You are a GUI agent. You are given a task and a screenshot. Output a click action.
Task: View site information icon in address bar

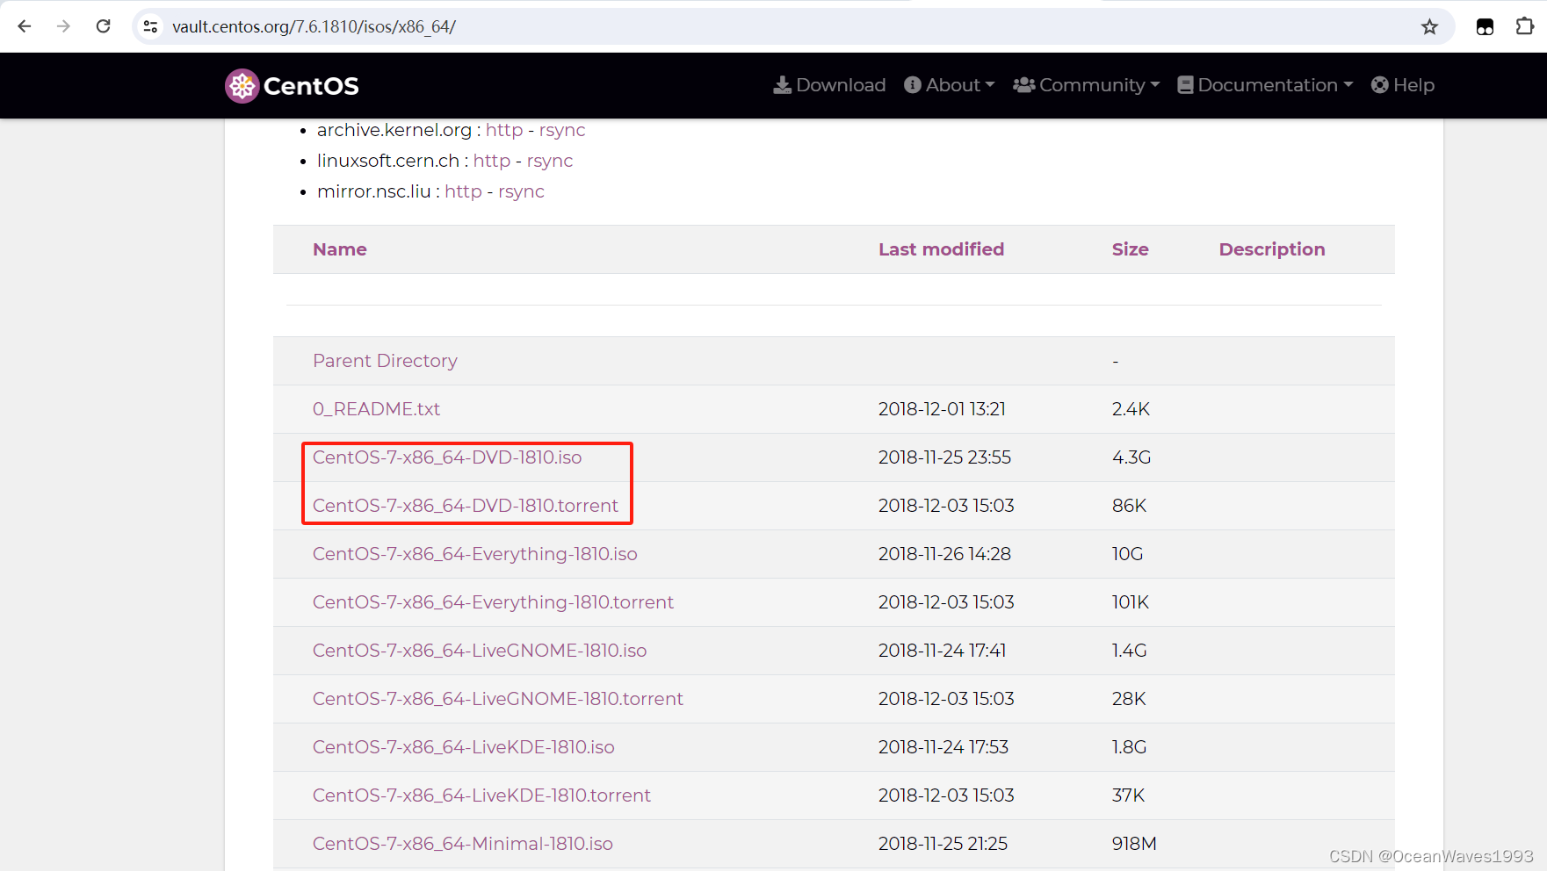pyautogui.click(x=151, y=26)
